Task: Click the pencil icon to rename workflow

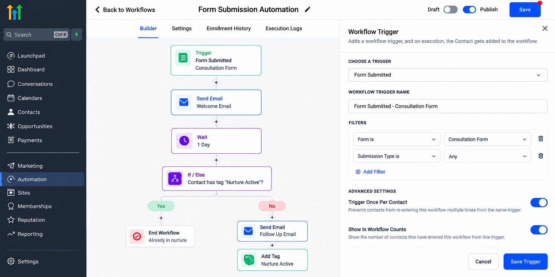Action: pos(308,10)
